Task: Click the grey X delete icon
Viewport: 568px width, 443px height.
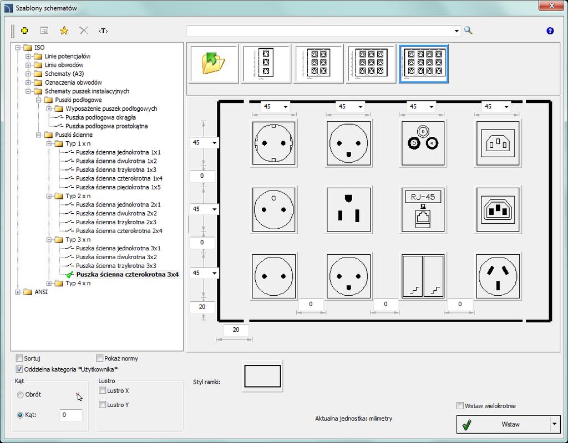Action: point(84,31)
